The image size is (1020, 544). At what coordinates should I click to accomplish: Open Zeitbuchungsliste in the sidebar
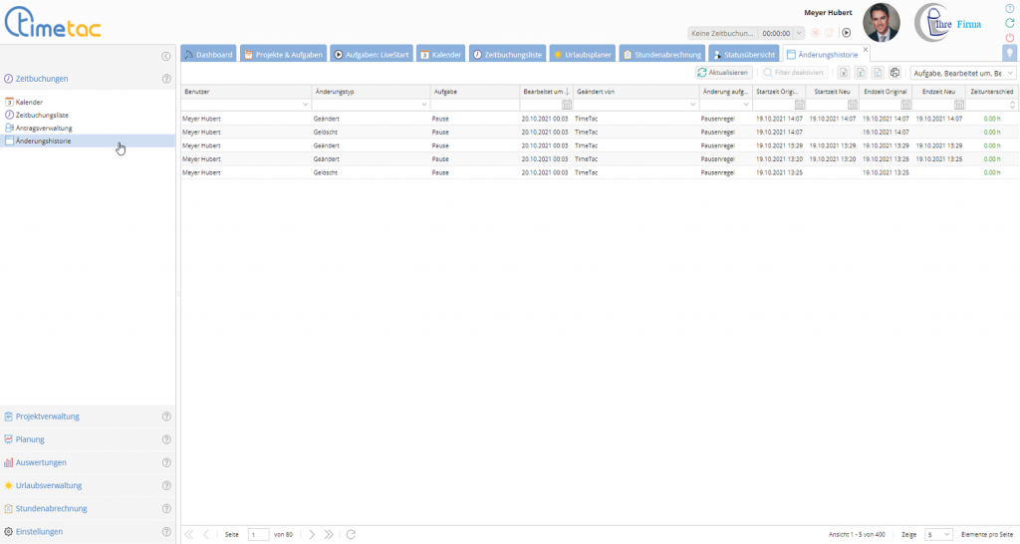pyautogui.click(x=42, y=115)
